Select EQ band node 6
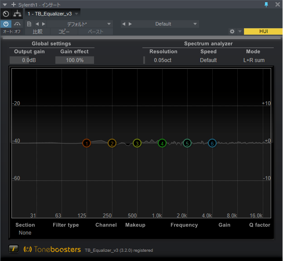The width and height of the screenshot is (283, 261). tap(212, 143)
